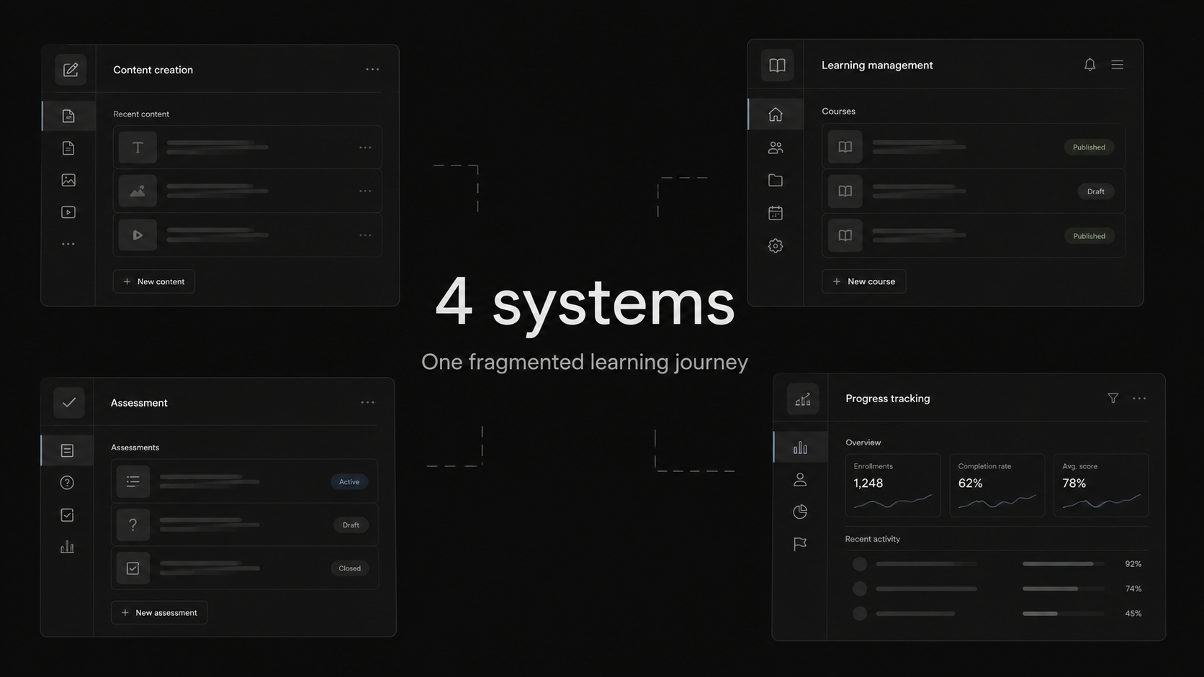Click the Closed status badge
The image size is (1204, 677).
(350, 568)
